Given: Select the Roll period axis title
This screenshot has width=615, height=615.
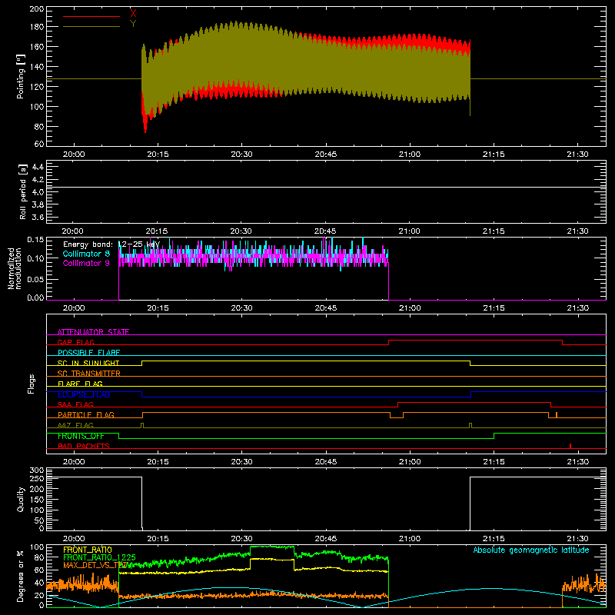Looking at the screenshot, I should coord(22,191).
